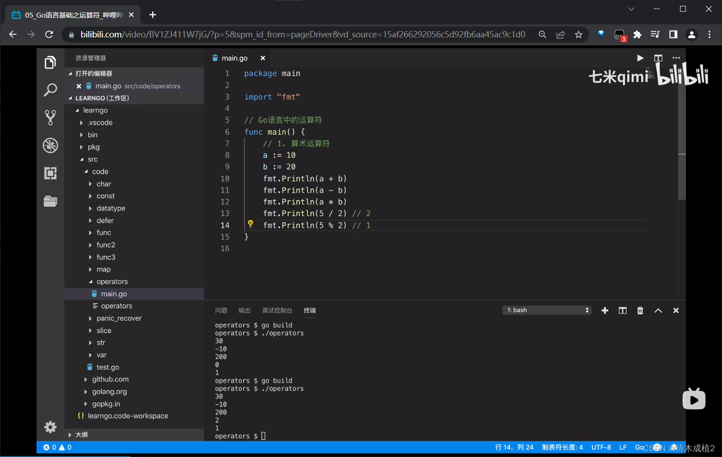The height and width of the screenshot is (457, 722).
Task: Select the operators binary file
Action: click(x=116, y=306)
